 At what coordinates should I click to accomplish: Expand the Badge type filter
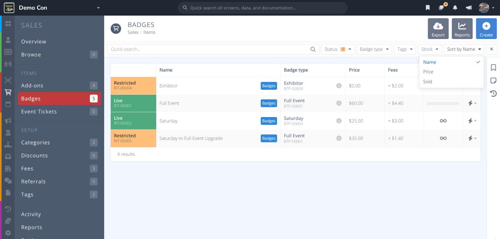tap(374, 49)
